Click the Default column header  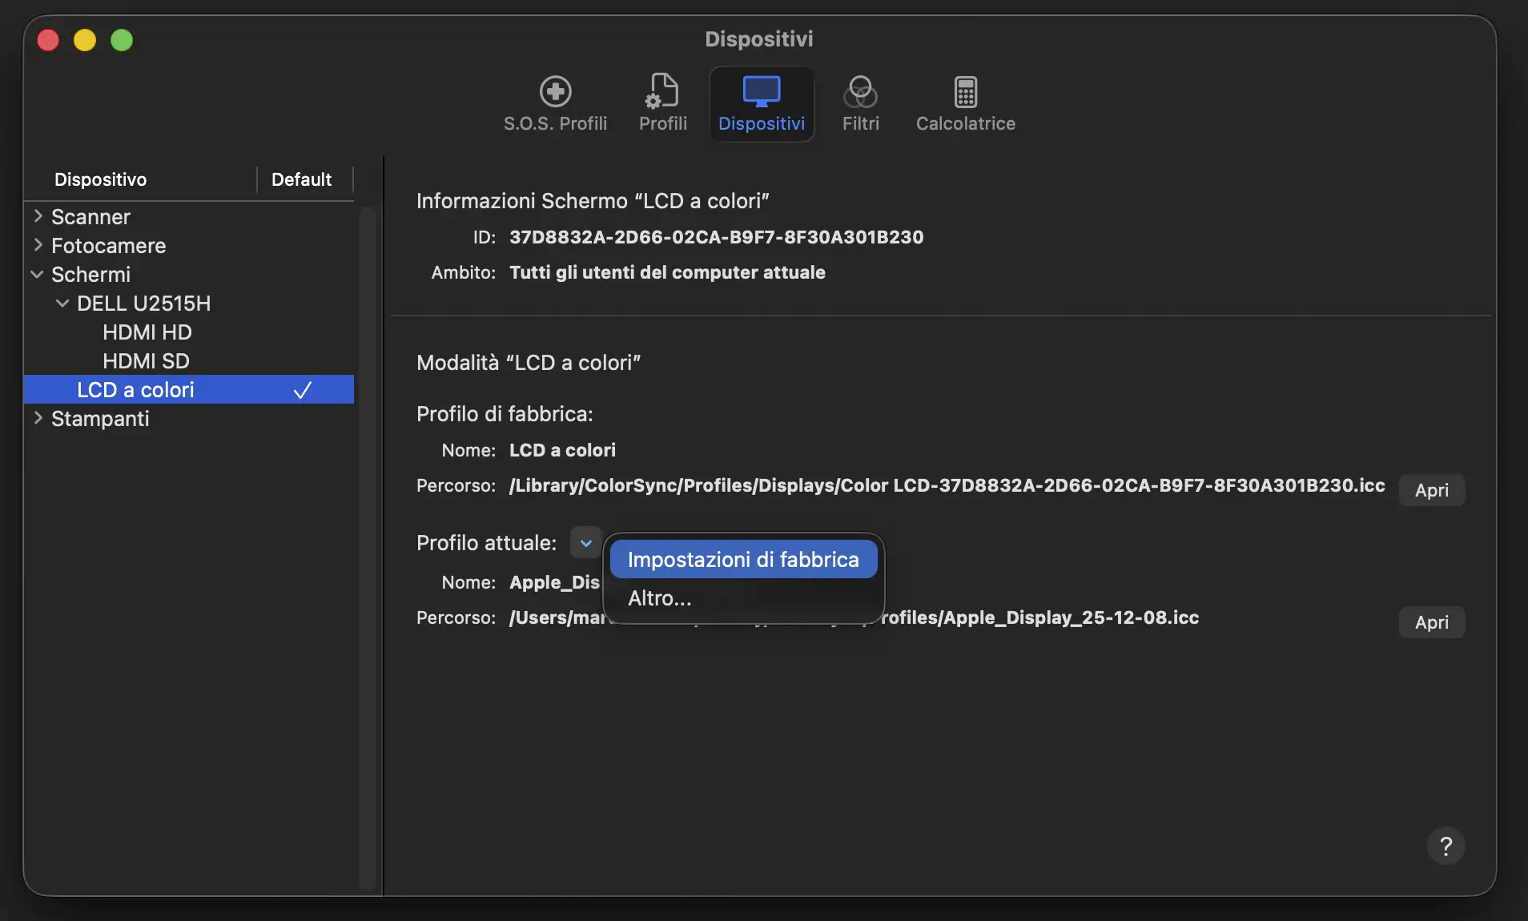point(301,179)
